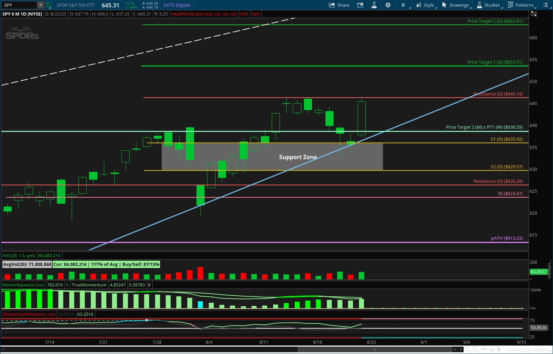Click the green symbol link icon

(48, 5)
